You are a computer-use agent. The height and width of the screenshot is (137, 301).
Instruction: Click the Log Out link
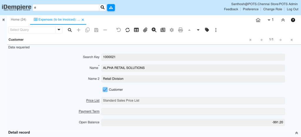pyautogui.click(x=292, y=9)
